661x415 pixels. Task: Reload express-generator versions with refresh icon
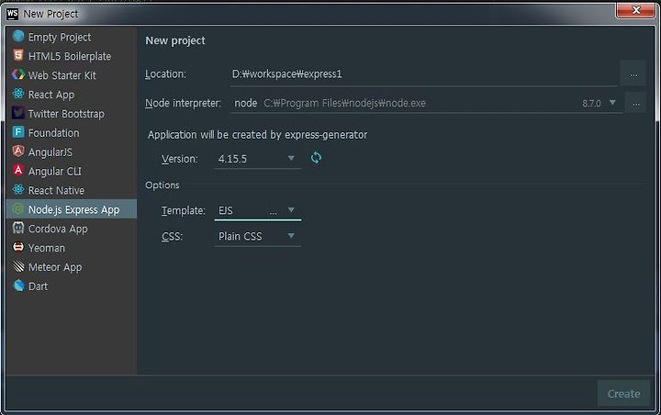[x=316, y=158]
